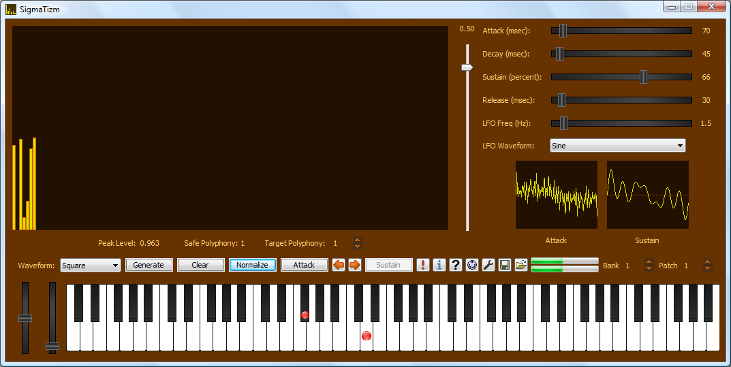This screenshot has height=367, width=731.
Task: Click the Clear button
Action: pyautogui.click(x=200, y=265)
